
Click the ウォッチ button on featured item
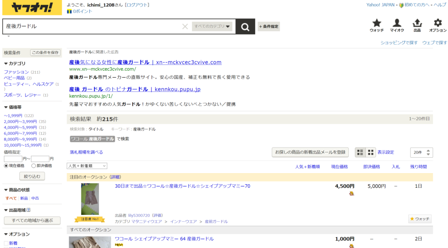[x=420, y=219]
